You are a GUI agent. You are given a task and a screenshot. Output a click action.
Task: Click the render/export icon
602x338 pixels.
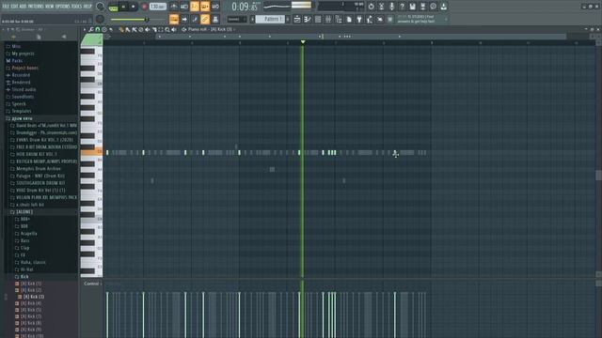422,7
